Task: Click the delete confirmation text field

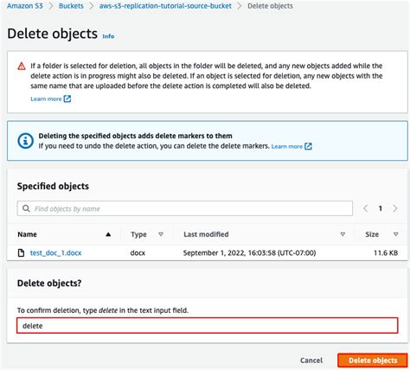Action: (x=208, y=326)
